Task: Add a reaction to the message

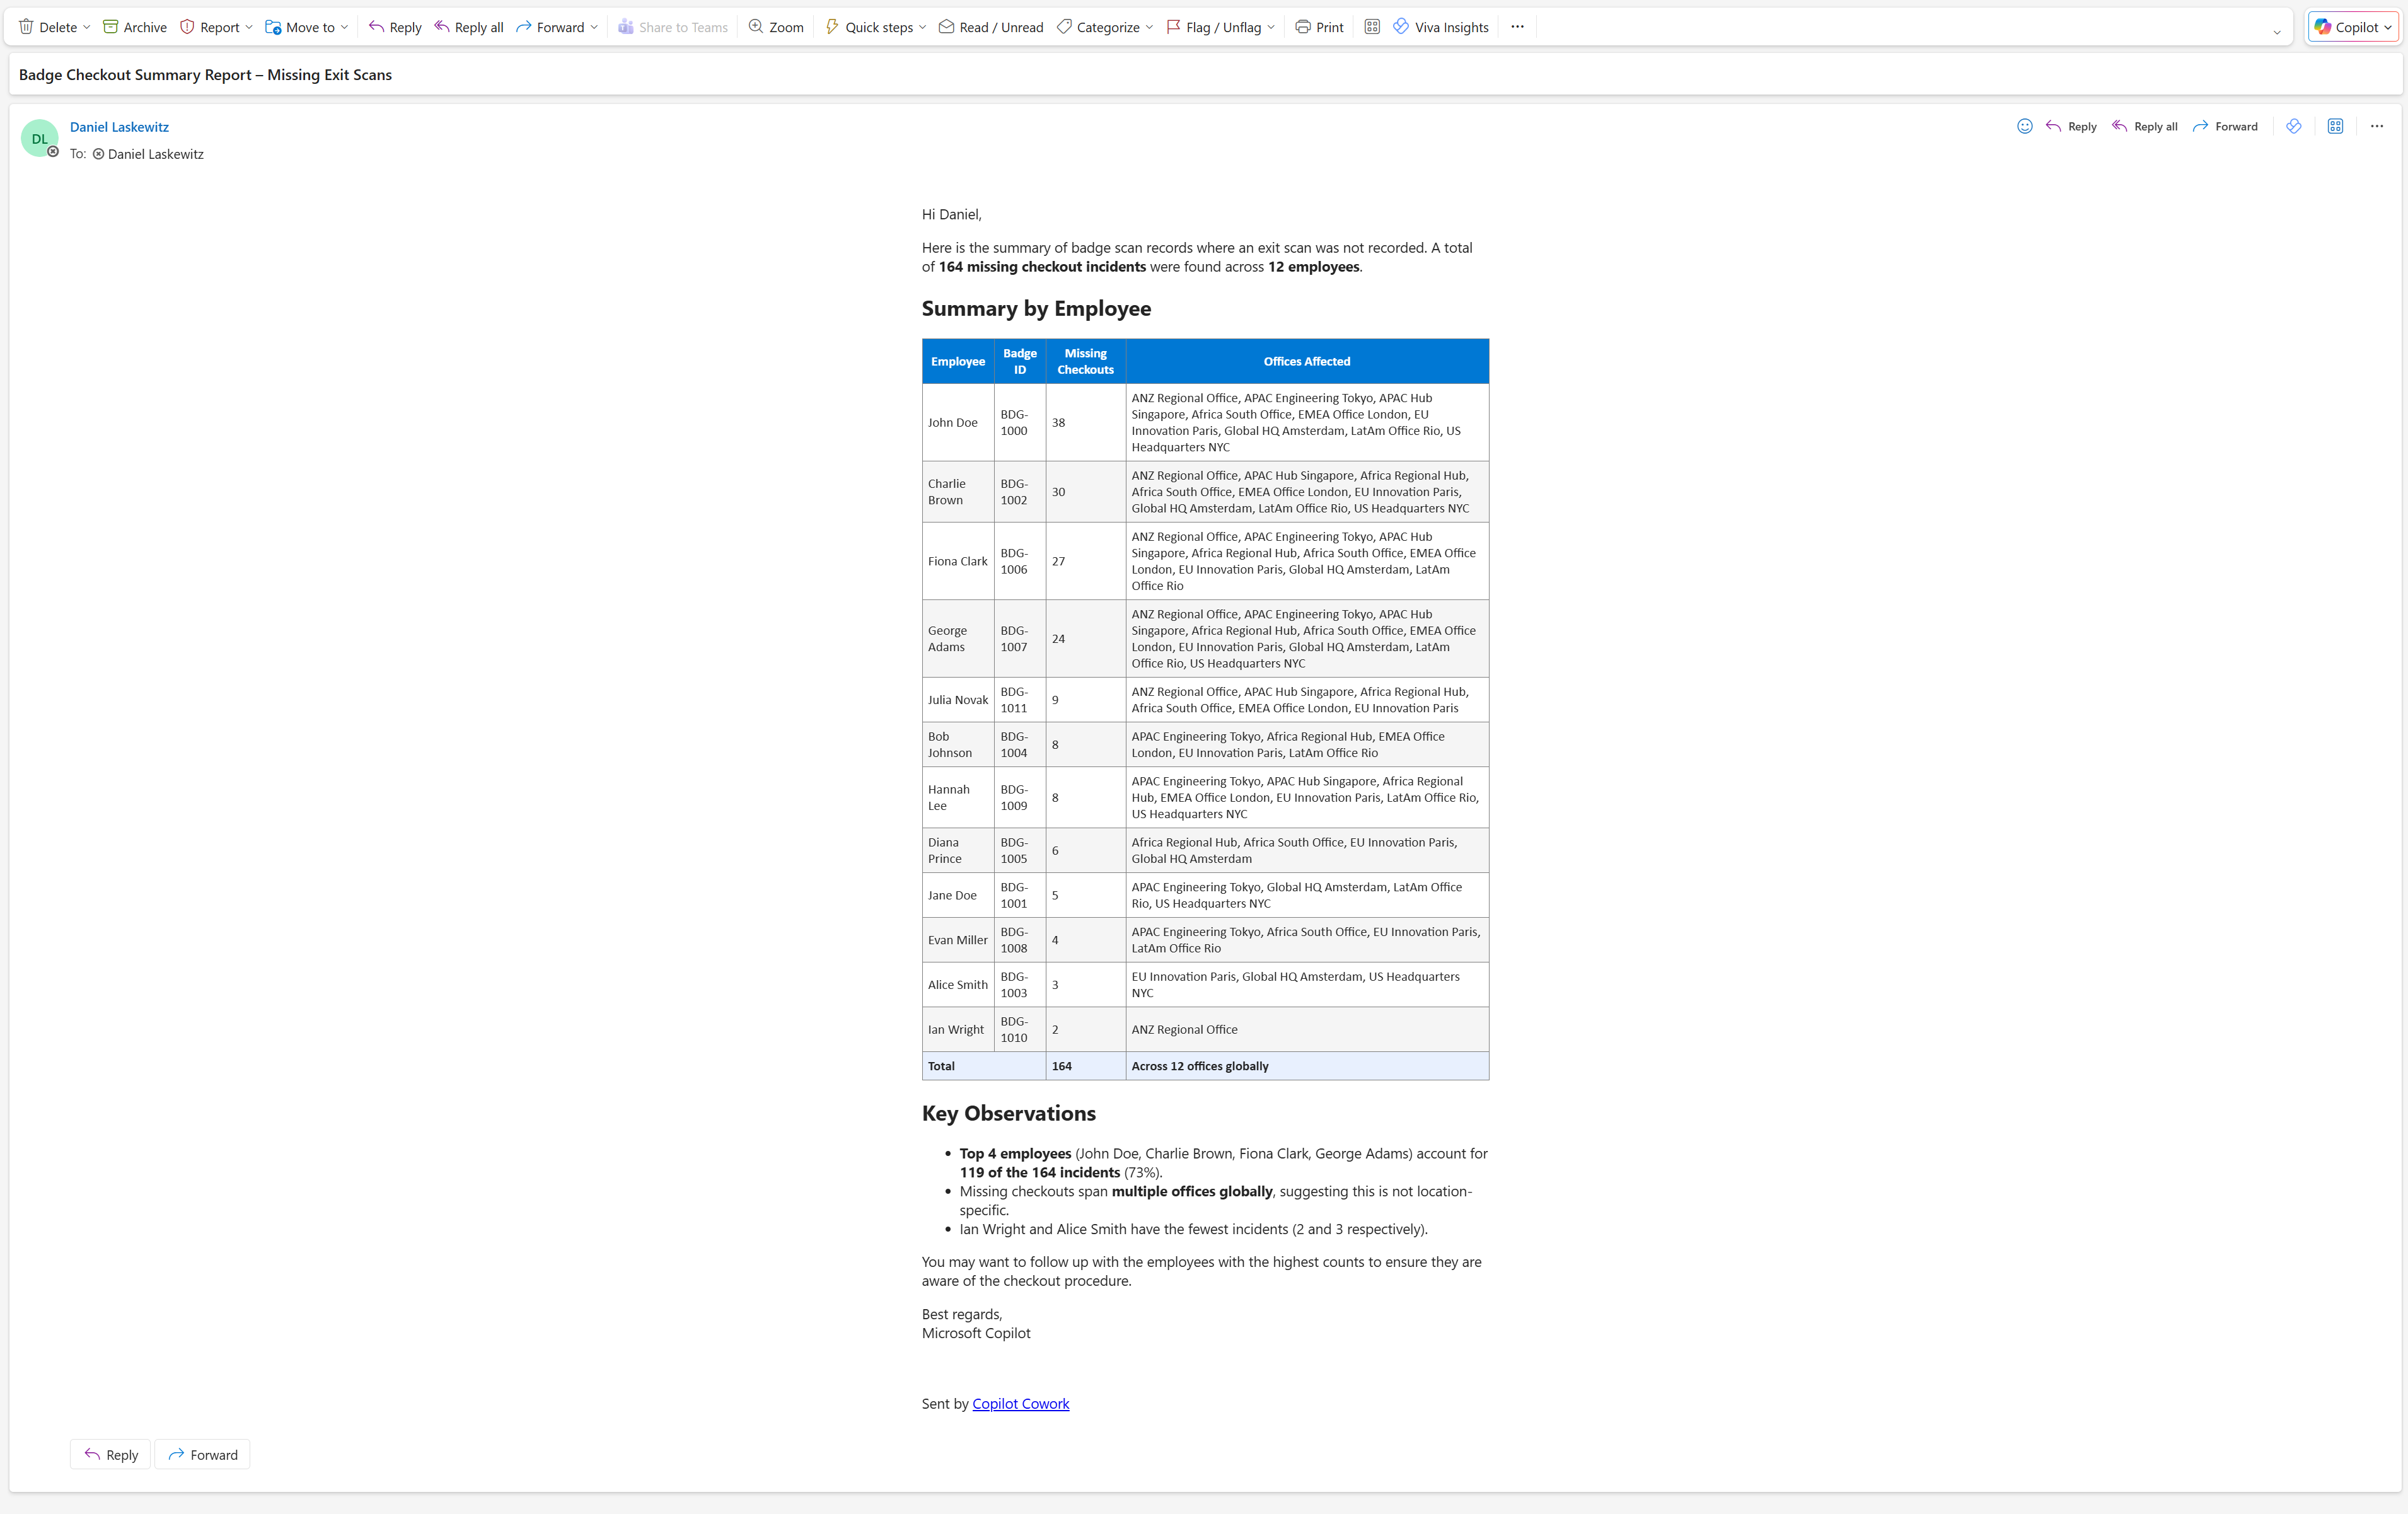Action: pos(2024,126)
